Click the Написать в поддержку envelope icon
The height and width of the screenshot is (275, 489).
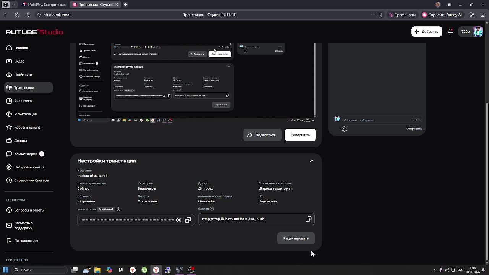click(x=9, y=225)
